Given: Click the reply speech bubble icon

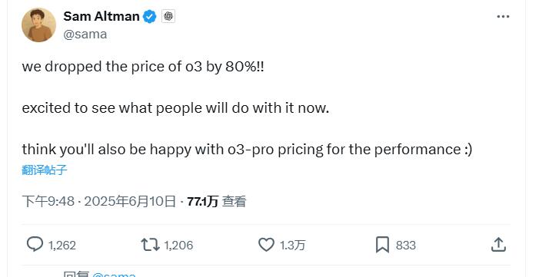Looking at the screenshot, I should [35, 245].
